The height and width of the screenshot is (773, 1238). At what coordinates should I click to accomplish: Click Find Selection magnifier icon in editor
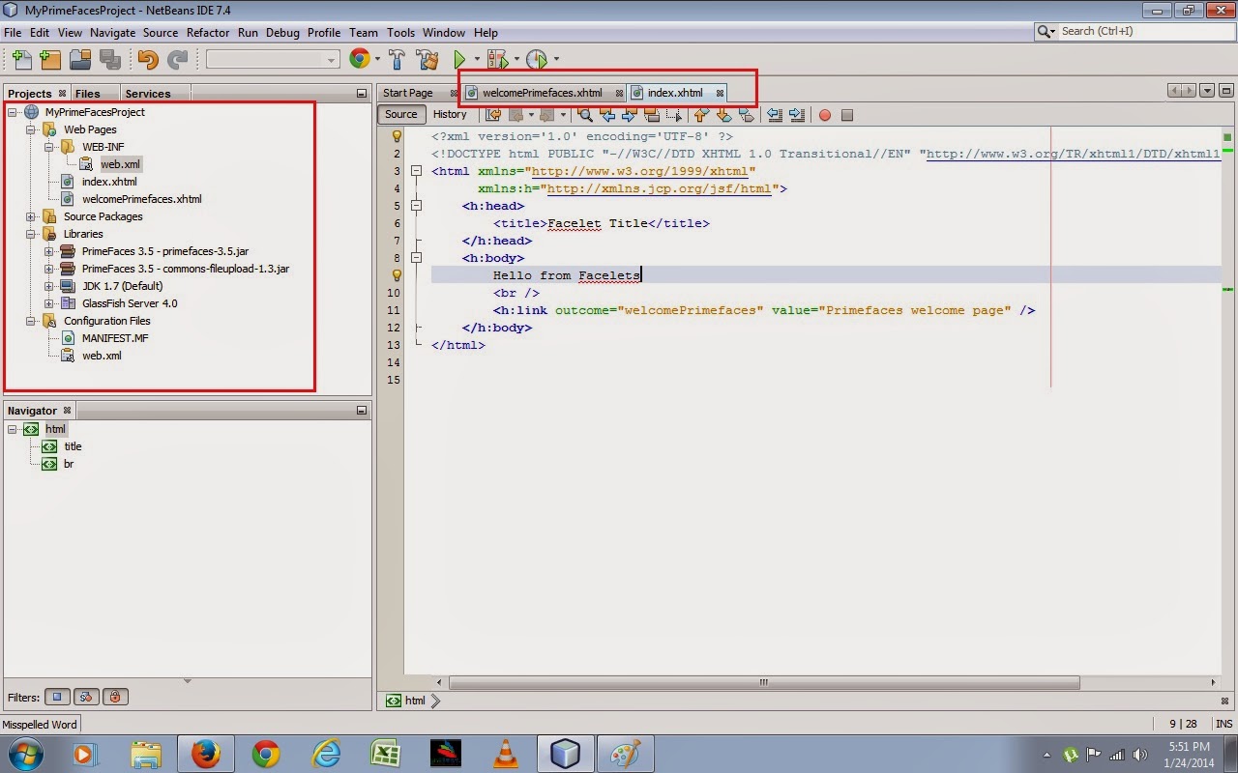coord(585,115)
